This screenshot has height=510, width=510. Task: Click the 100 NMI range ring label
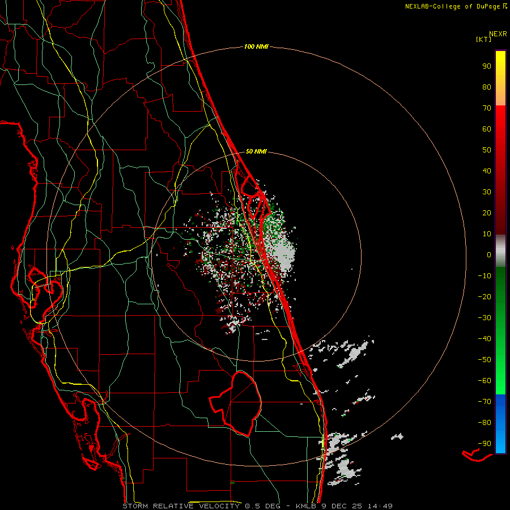tap(256, 46)
